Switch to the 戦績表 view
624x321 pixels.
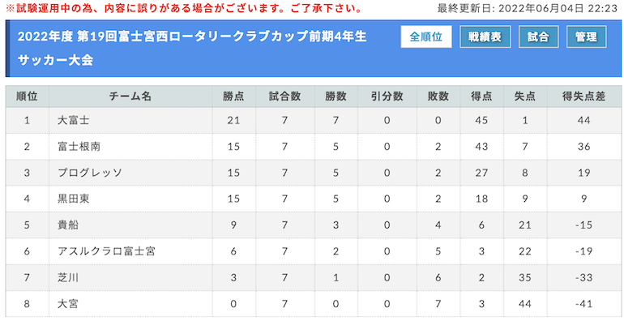pos(485,36)
